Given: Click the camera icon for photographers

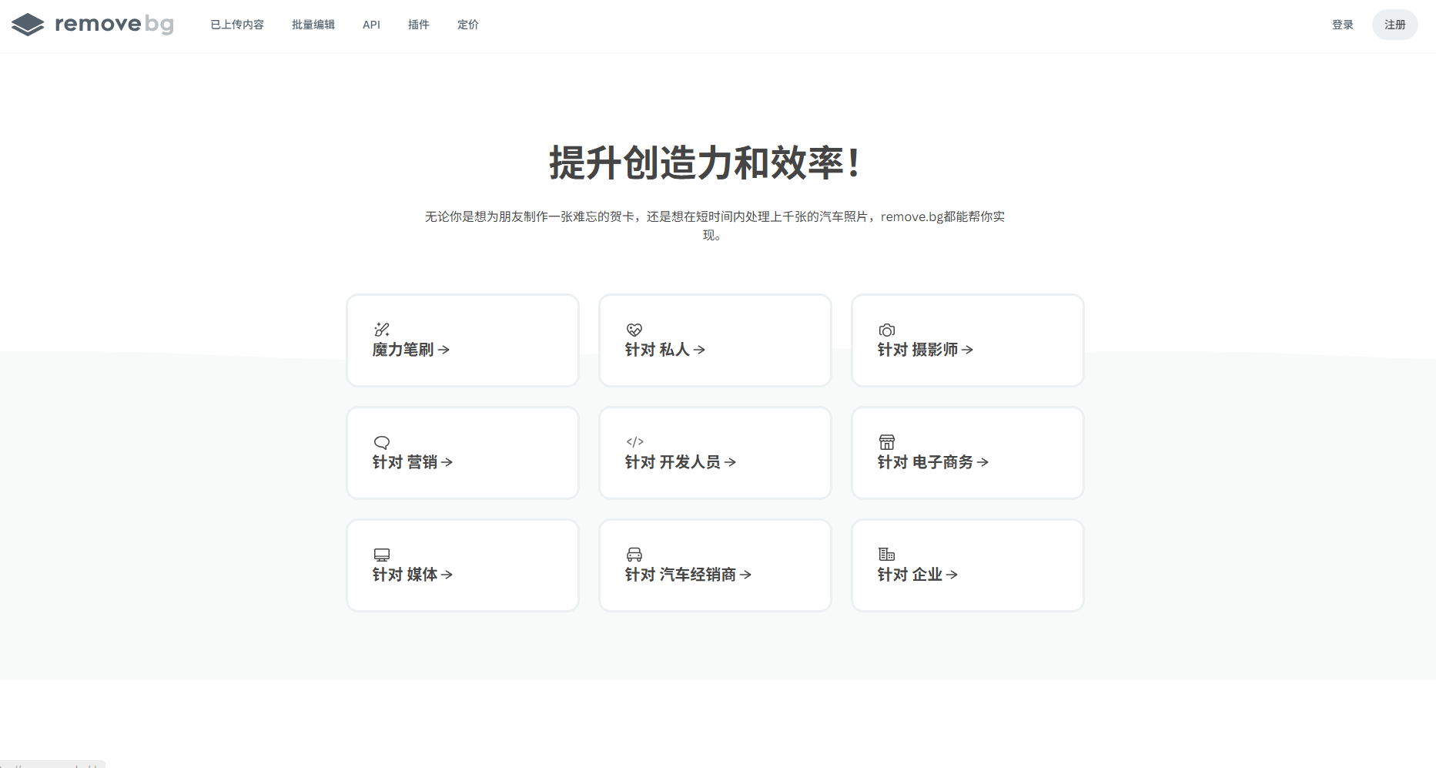Looking at the screenshot, I should click(x=887, y=330).
